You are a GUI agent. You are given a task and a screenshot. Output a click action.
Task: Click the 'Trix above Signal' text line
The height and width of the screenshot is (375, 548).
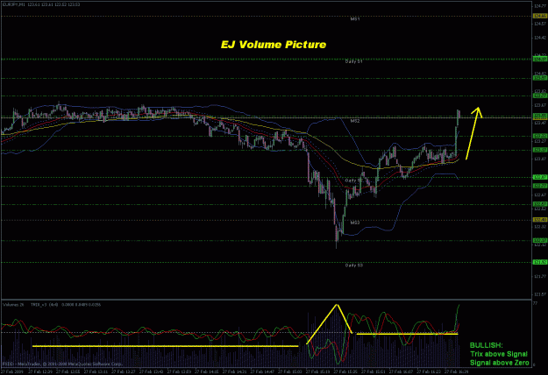(x=499, y=354)
